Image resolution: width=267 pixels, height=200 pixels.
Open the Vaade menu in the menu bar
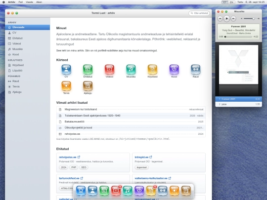click(x=29, y=2)
